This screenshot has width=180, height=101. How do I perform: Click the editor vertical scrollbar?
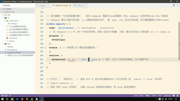pyautogui.click(x=179, y=41)
